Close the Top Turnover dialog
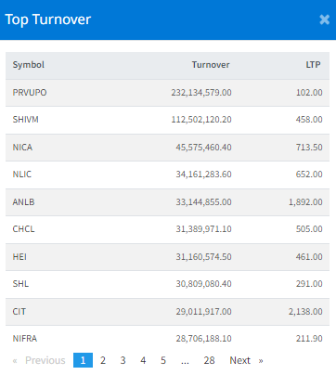336x375 pixels. coord(324,19)
